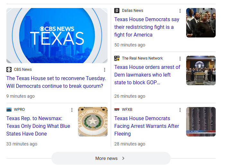Open 'Texas Rep. to Newsmax' headline
The width and height of the screenshot is (225, 165).
[38, 126]
